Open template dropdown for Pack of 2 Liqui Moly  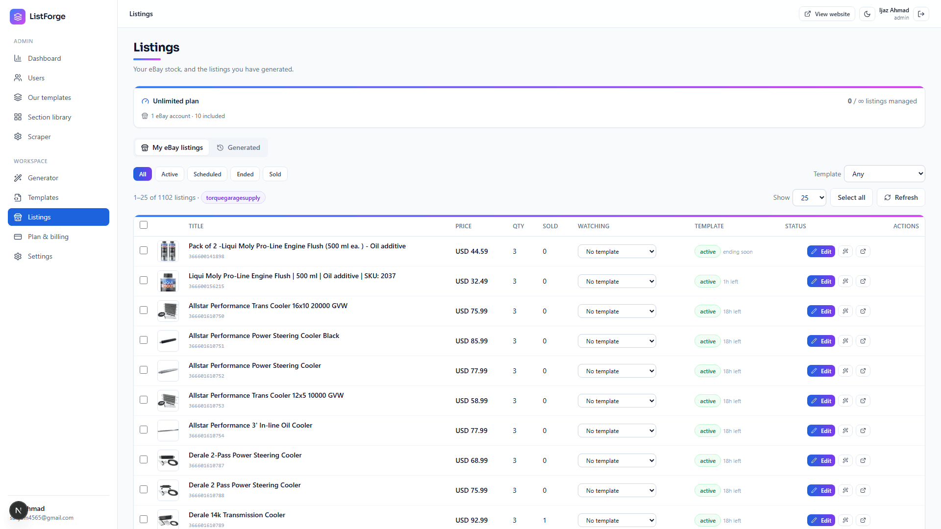click(617, 251)
